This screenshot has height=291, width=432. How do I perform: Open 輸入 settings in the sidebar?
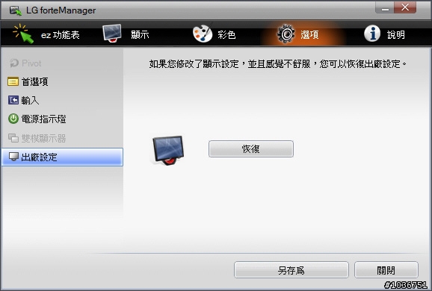click(x=62, y=101)
